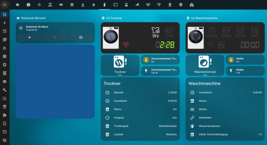267x145 pixels.
Task: Switch to the battery tab
Action: pyautogui.click(x=126, y=5)
